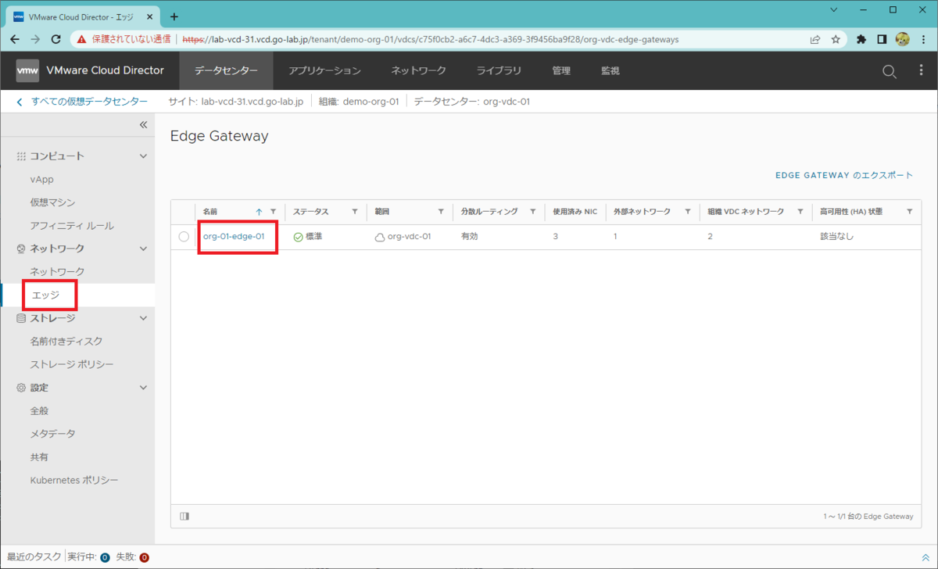Open the column chooser icon below the grid
This screenshot has height=569, width=938.
[184, 516]
